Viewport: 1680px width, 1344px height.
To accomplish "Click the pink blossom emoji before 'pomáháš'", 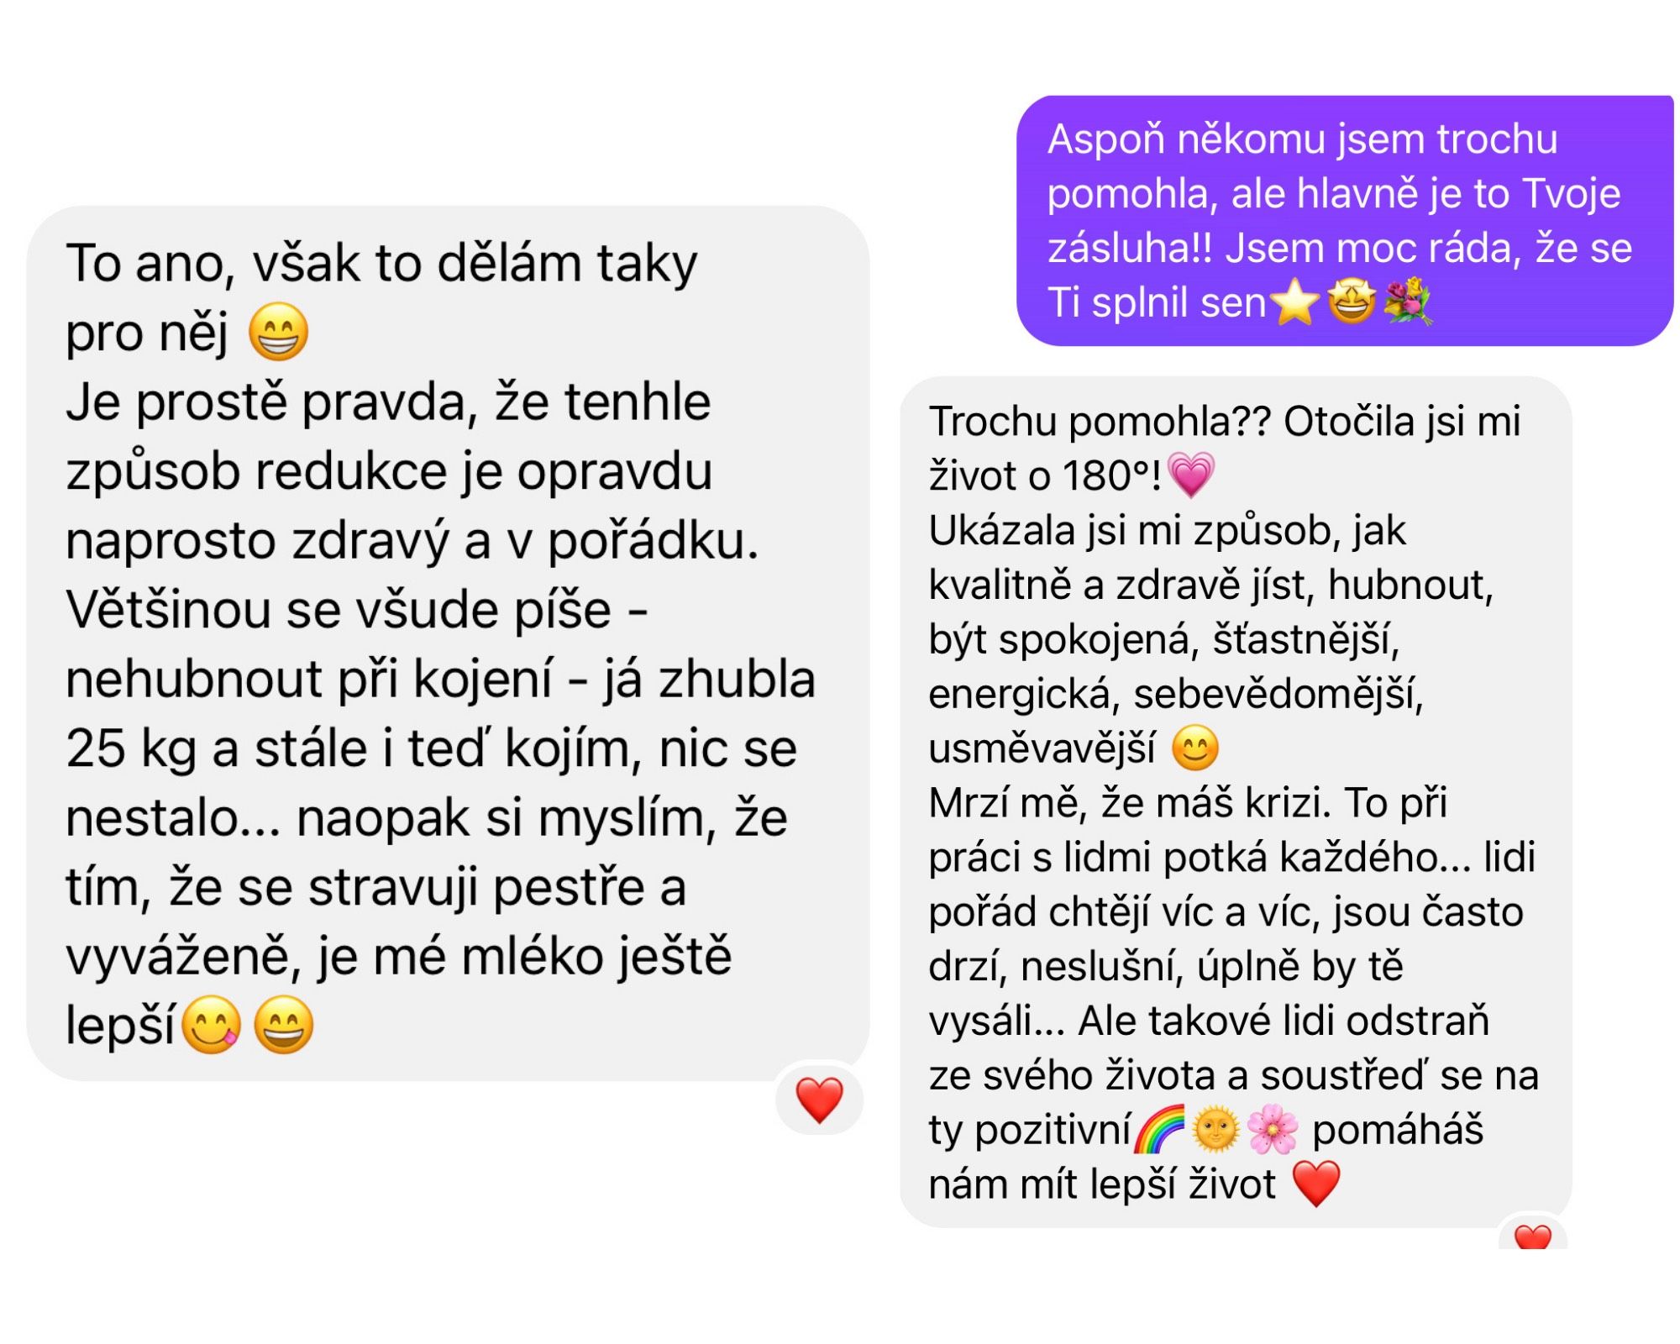I will tap(1273, 1129).
